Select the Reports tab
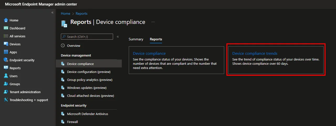The height and width of the screenshot is (126, 336). 156,39
